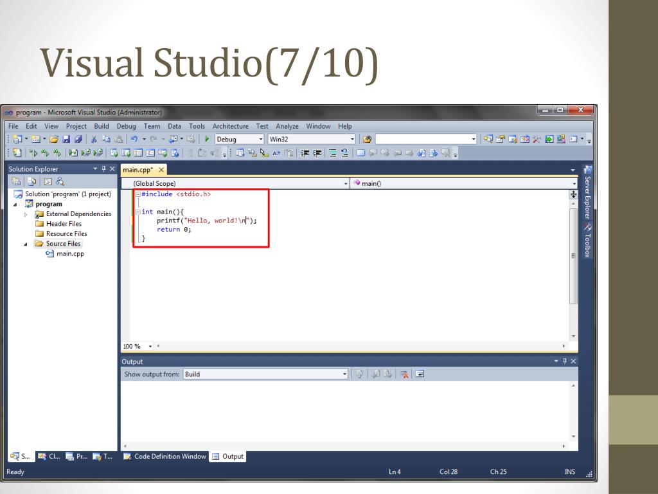The height and width of the screenshot is (494, 658).
Task: Open the Server Explorer side tab
Action: (x=587, y=192)
